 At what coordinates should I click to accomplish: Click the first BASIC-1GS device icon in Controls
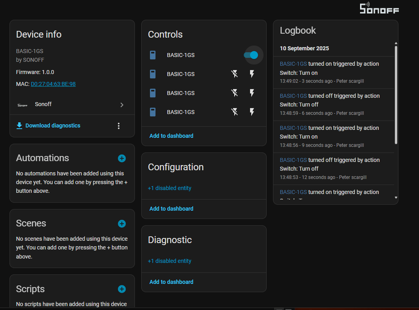(x=153, y=55)
